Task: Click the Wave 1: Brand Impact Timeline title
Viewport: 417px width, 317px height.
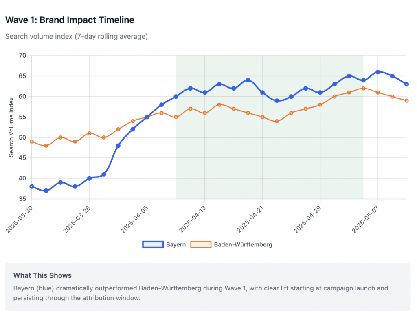Action: pyautogui.click(x=70, y=20)
